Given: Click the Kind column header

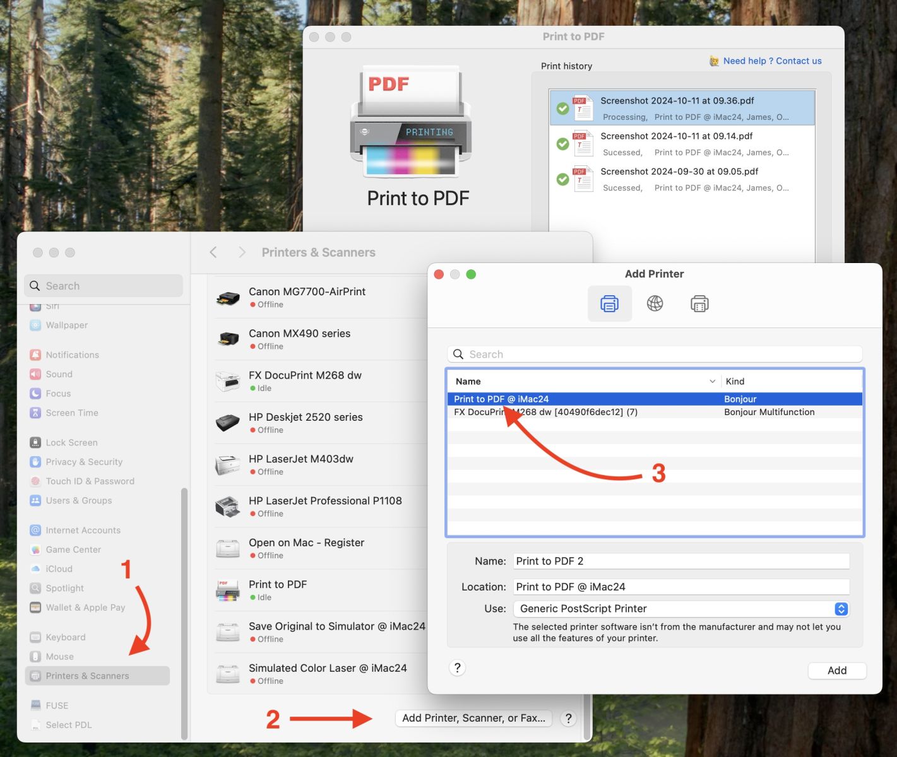Looking at the screenshot, I should coord(792,382).
